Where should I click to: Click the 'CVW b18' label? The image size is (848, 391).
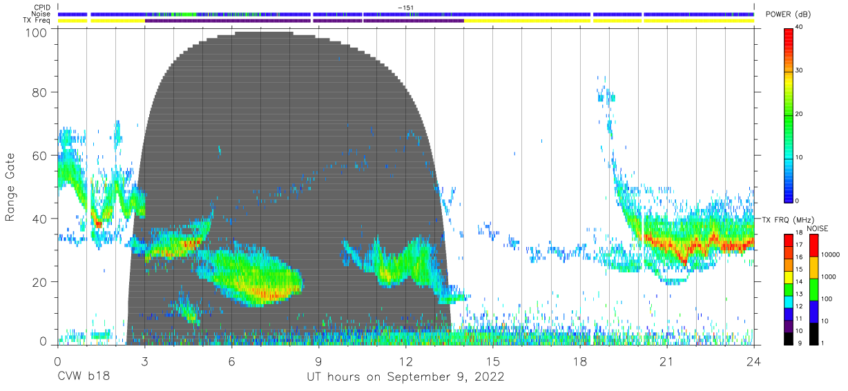click(83, 377)
